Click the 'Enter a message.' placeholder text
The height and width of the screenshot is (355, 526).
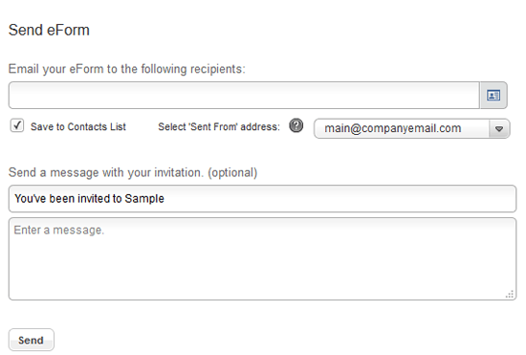(59, 231)
